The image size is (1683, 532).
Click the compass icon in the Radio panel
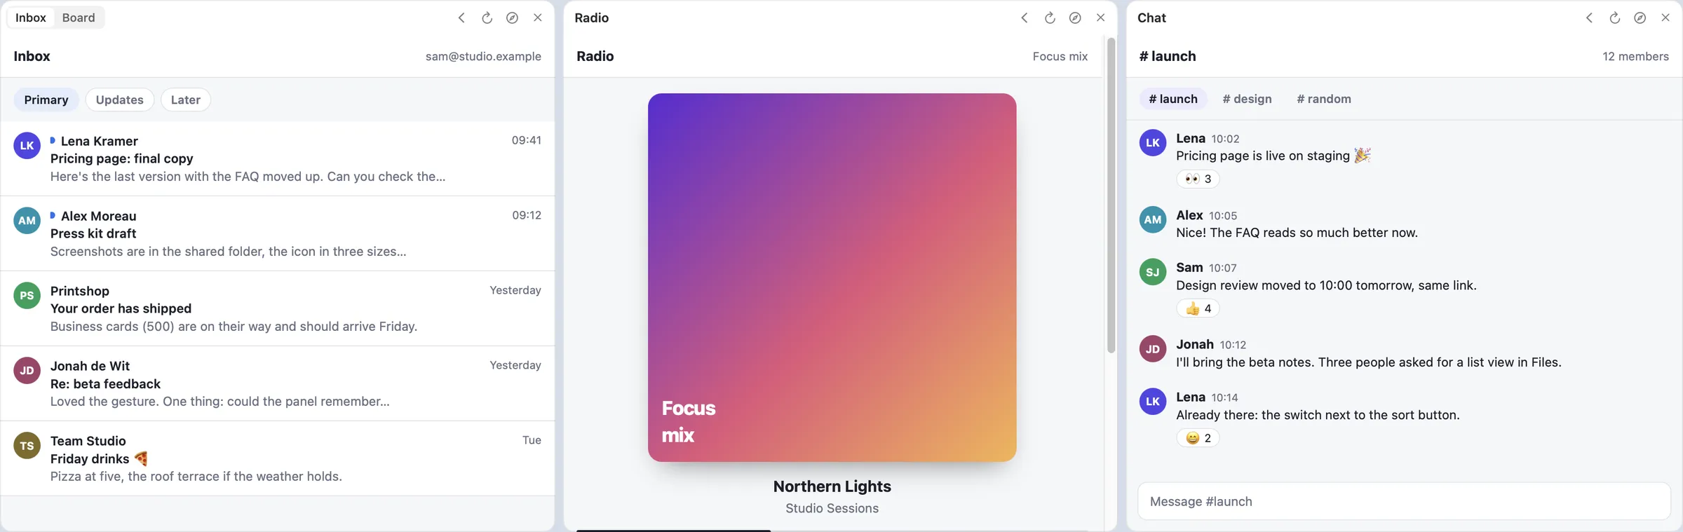1075,18
